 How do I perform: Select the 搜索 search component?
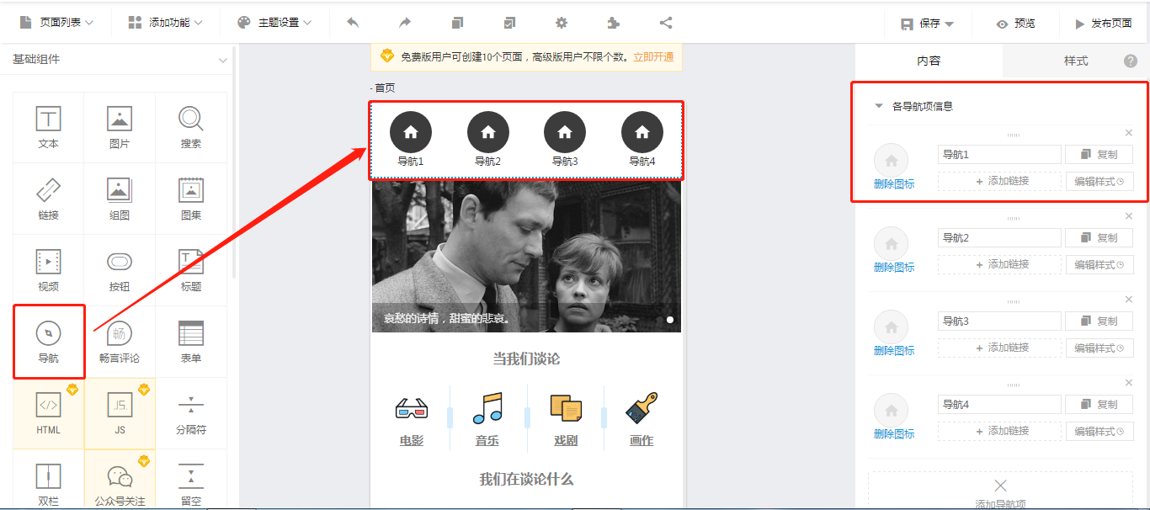click(191, 127)
